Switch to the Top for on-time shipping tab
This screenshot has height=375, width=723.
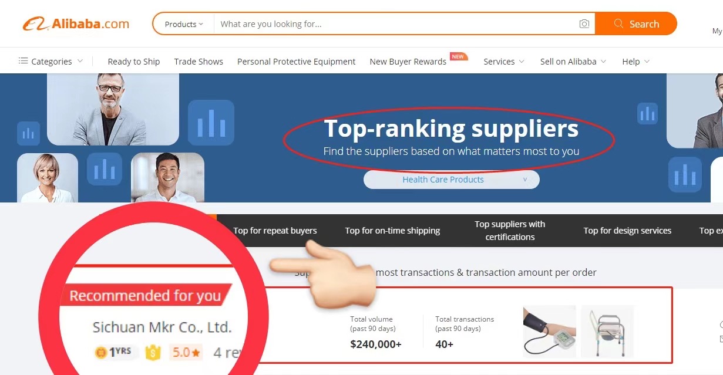392,231
